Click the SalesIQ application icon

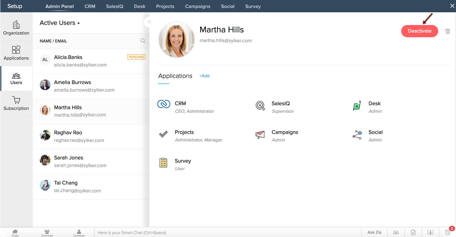260,105
